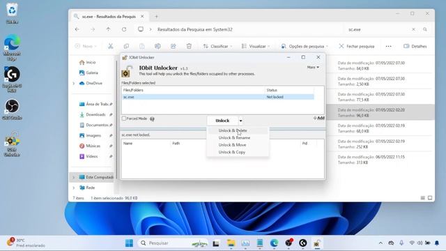This screenshot has height=251, width=446.
Task: Switch to details list view icon
Action: (x=423, y=198)
